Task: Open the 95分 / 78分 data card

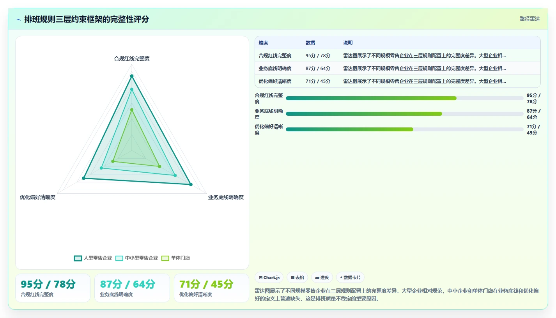Action: tap(53, 288)
